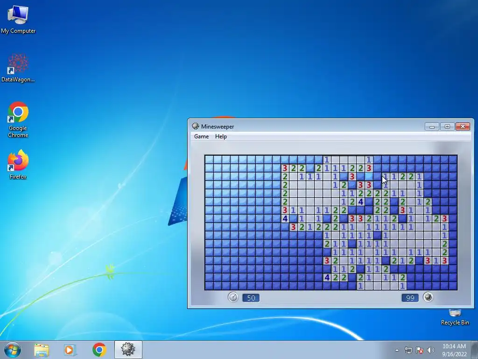Screen dimensions: 478x359
Task: Open My Computer desktop icon
Action: pos(18,19)
